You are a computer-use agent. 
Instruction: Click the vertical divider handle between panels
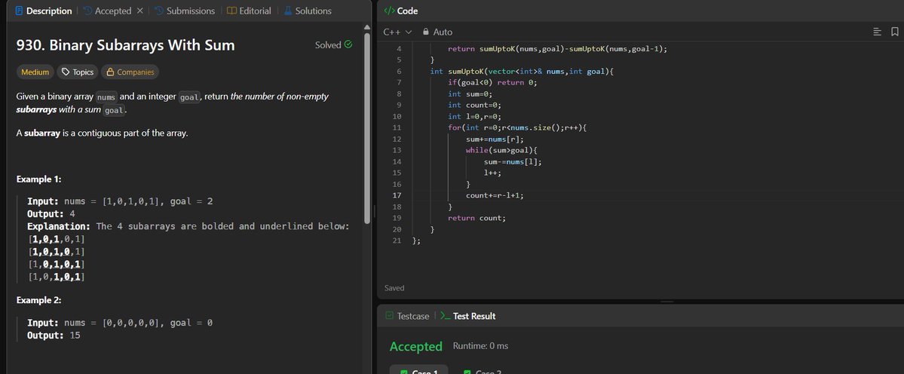coord(374,211)
